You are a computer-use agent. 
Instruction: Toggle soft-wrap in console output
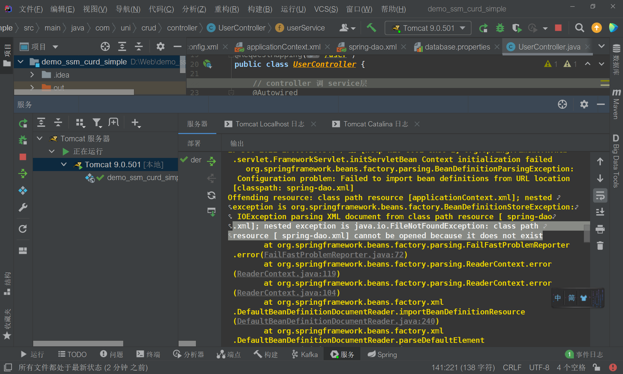(x=600, y=195)
